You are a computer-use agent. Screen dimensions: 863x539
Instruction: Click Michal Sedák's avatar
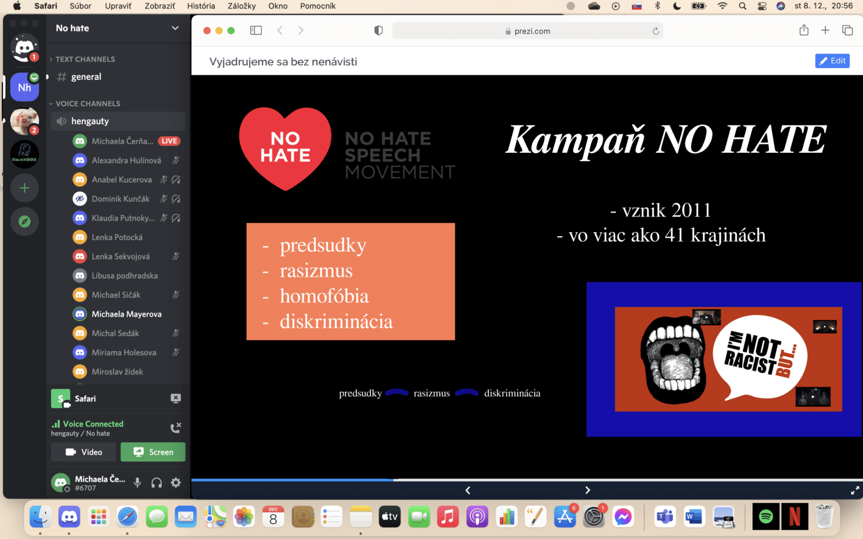coord(80,333)
